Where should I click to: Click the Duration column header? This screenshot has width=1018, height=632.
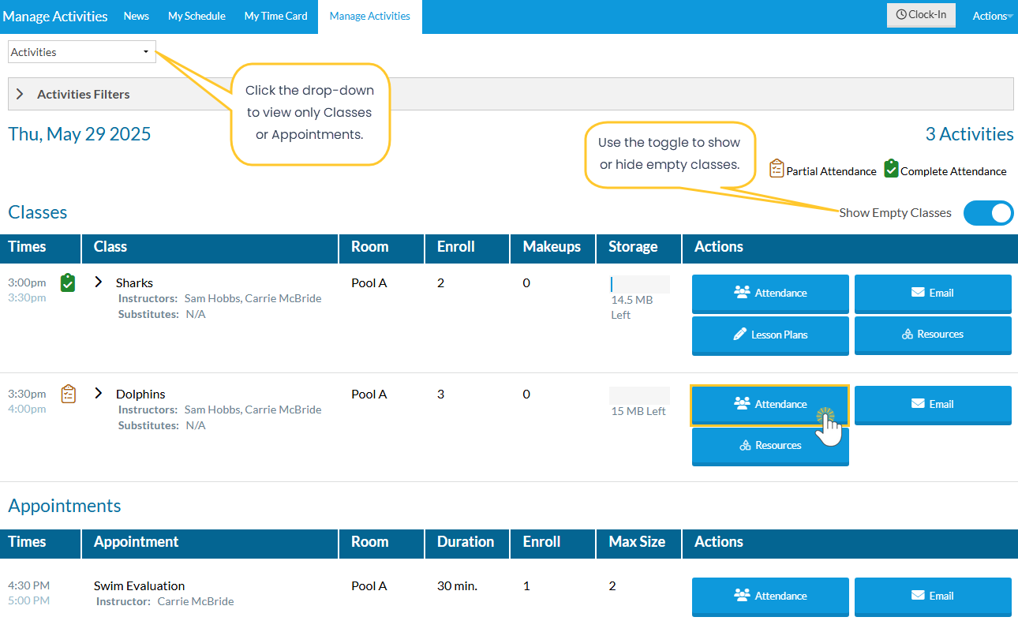[466, 541]
